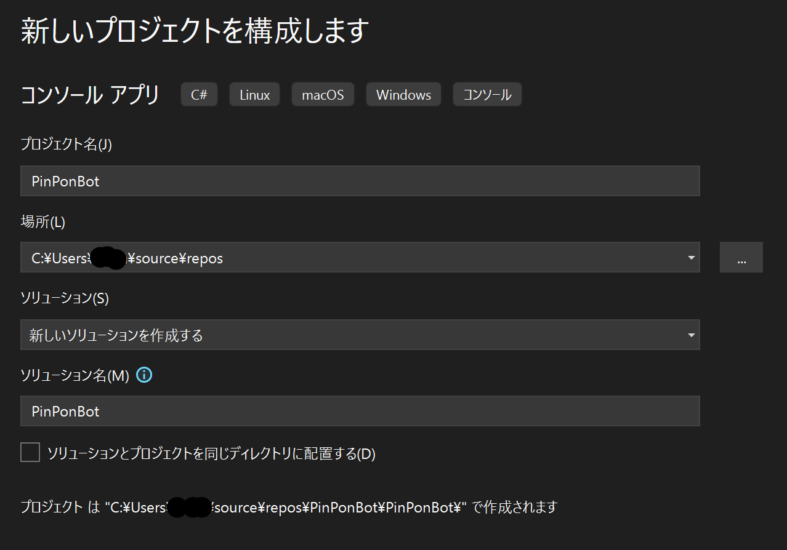Click the ソリューション(S) label

65,298
